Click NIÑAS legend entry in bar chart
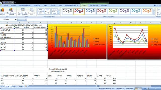This screenshot has width=161, height=90. (x=96, y=42)
